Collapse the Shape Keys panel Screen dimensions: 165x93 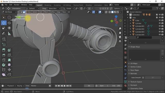(135, 47)
